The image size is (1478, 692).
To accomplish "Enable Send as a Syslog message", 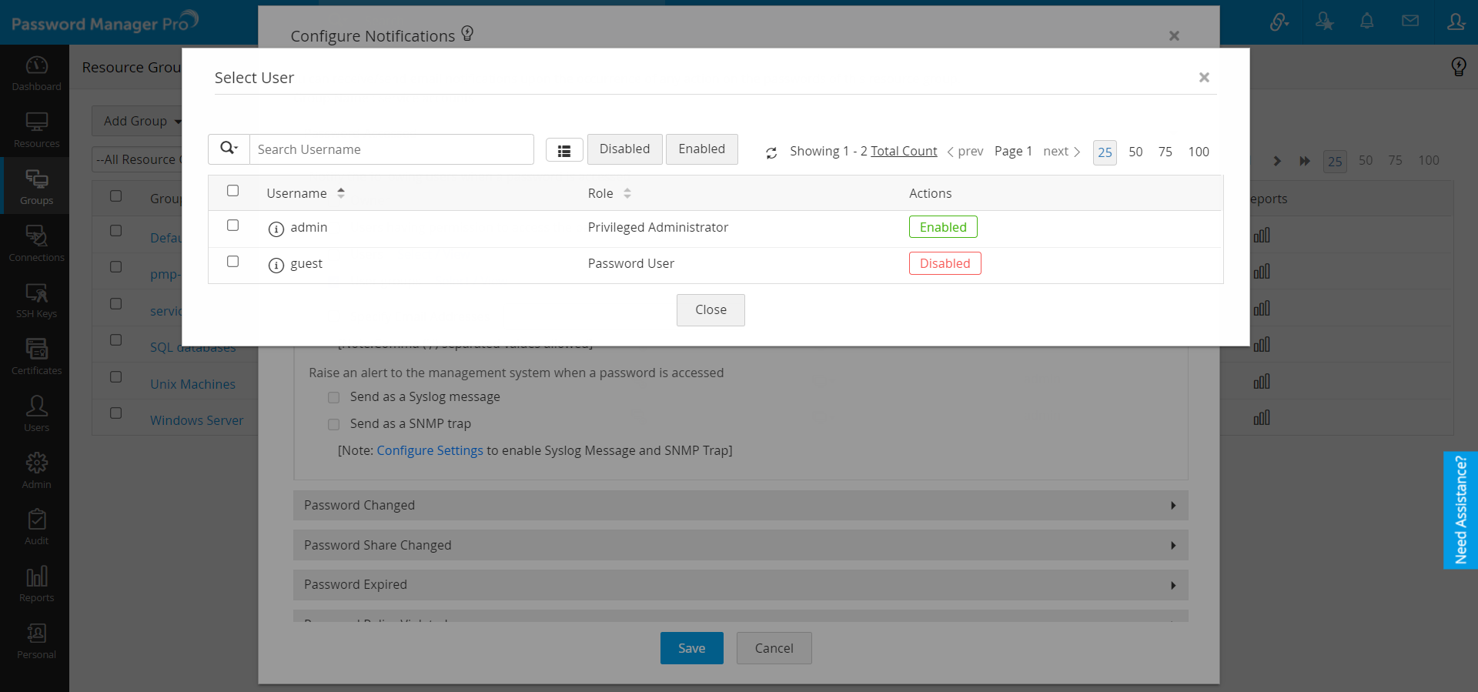I will click(333, 398).
